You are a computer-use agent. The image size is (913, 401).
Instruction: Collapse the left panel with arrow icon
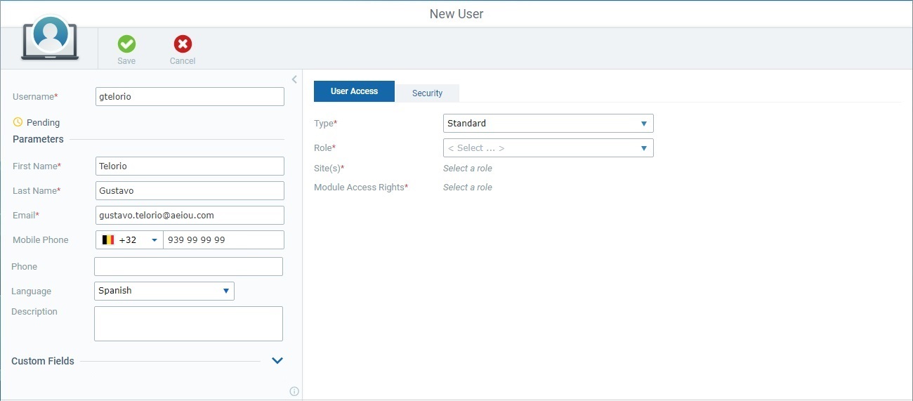click(x=294, y=79)
